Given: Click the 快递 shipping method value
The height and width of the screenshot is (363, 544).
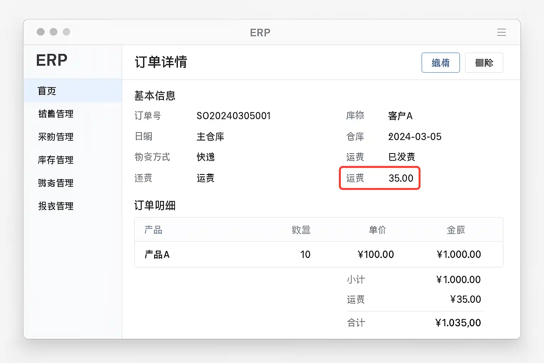Looking at the screenshot, I should click(206, 157).
